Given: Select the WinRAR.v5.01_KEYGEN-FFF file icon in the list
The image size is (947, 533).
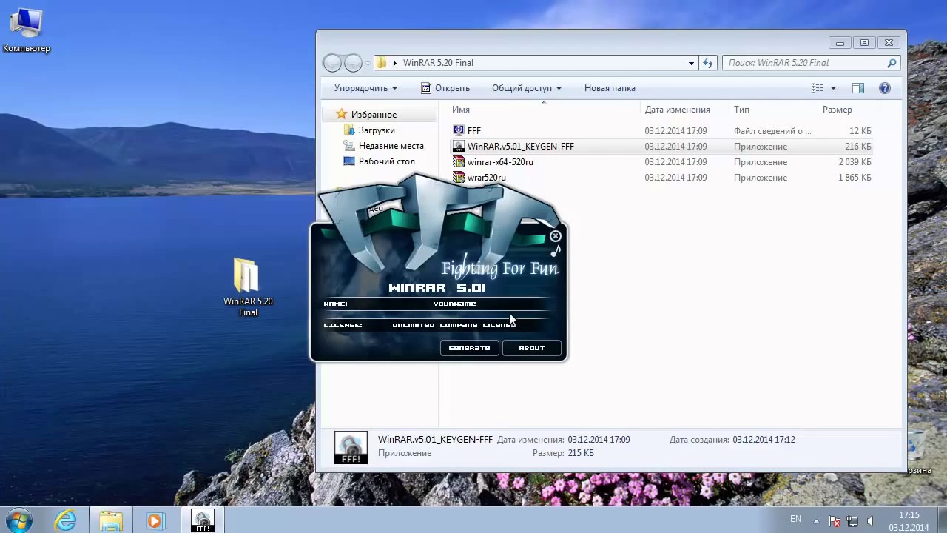Looking at the screenshot, I should click(459, 147).
